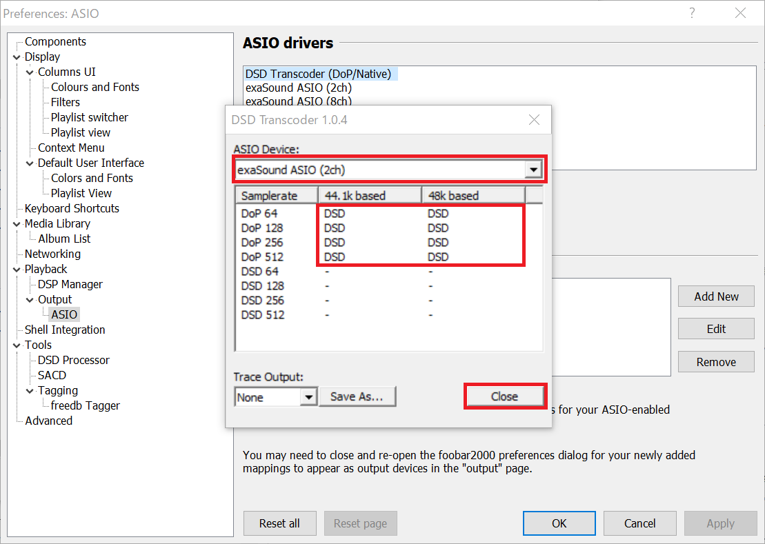The image size is (765, 544).
Task: Select the DoP 256 row
Action: [389, 243]
